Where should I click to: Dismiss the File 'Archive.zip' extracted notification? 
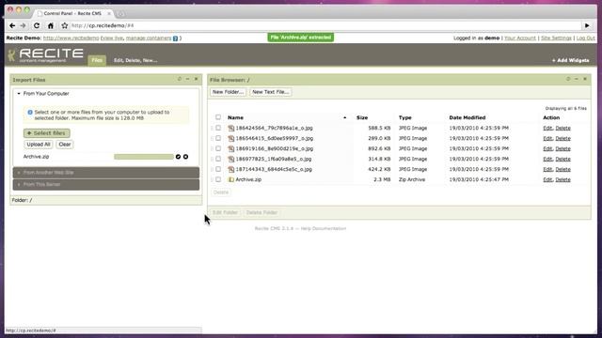click(301, 38)
